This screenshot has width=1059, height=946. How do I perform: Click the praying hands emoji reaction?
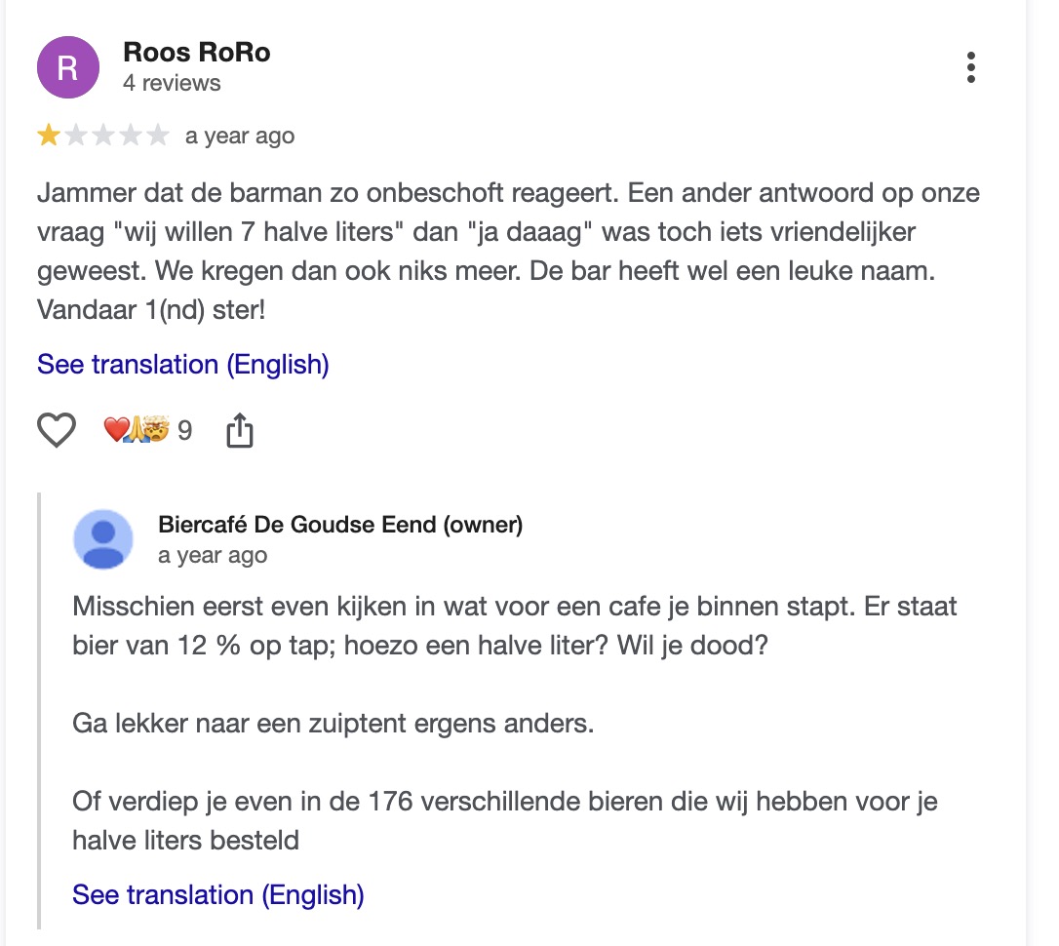137,429
